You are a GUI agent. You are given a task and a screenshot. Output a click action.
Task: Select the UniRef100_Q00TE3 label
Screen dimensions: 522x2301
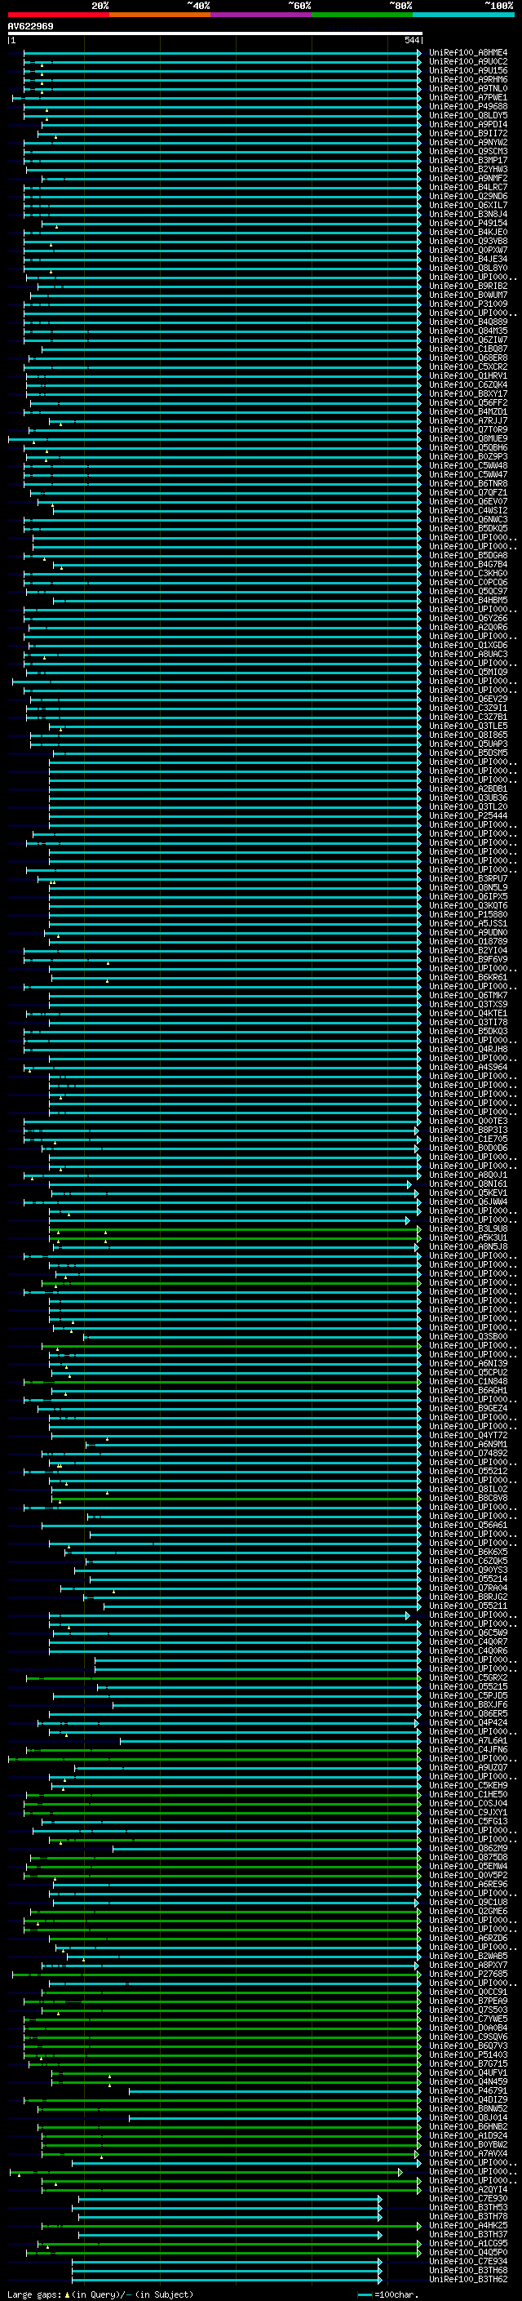click(468, 1121)
